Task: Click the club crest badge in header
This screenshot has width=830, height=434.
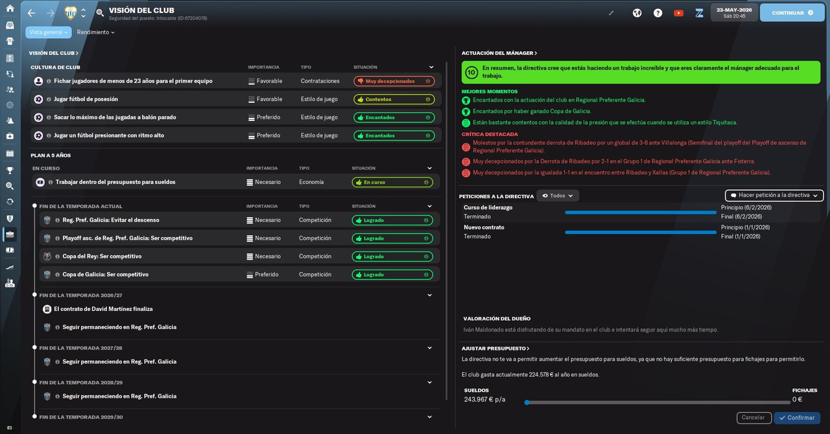Action: 70,13
